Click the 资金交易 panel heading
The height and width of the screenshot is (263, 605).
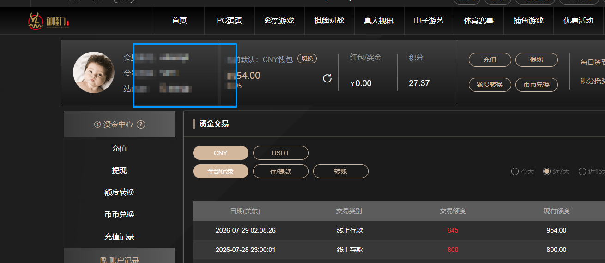[x=214, y=123]
